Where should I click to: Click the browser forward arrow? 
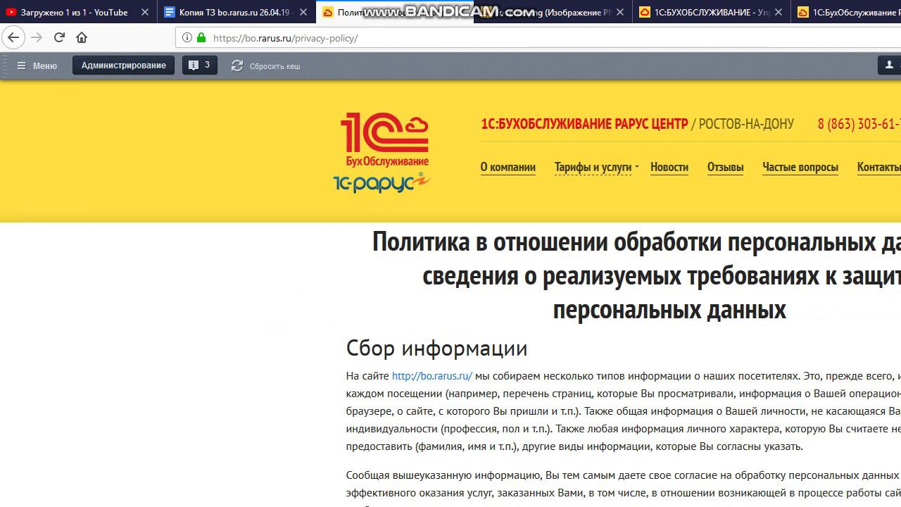coord(37,38)
